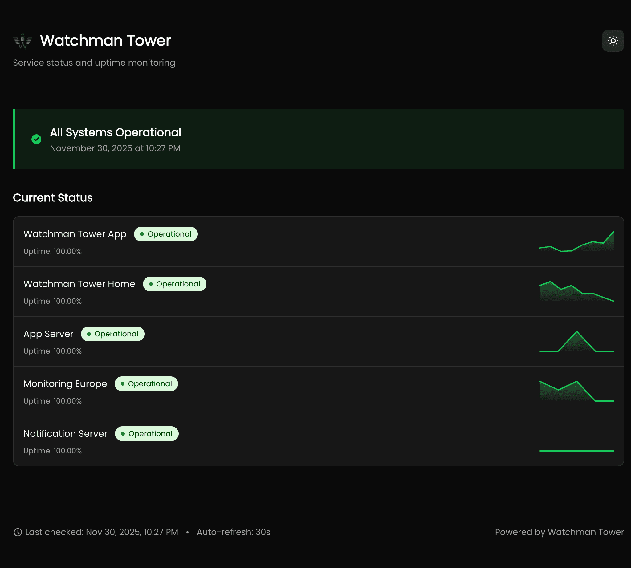Toggle the Operational badge for App Server
Image resolution: width=631 pixels, height=568 pixels.
point(112,334)
